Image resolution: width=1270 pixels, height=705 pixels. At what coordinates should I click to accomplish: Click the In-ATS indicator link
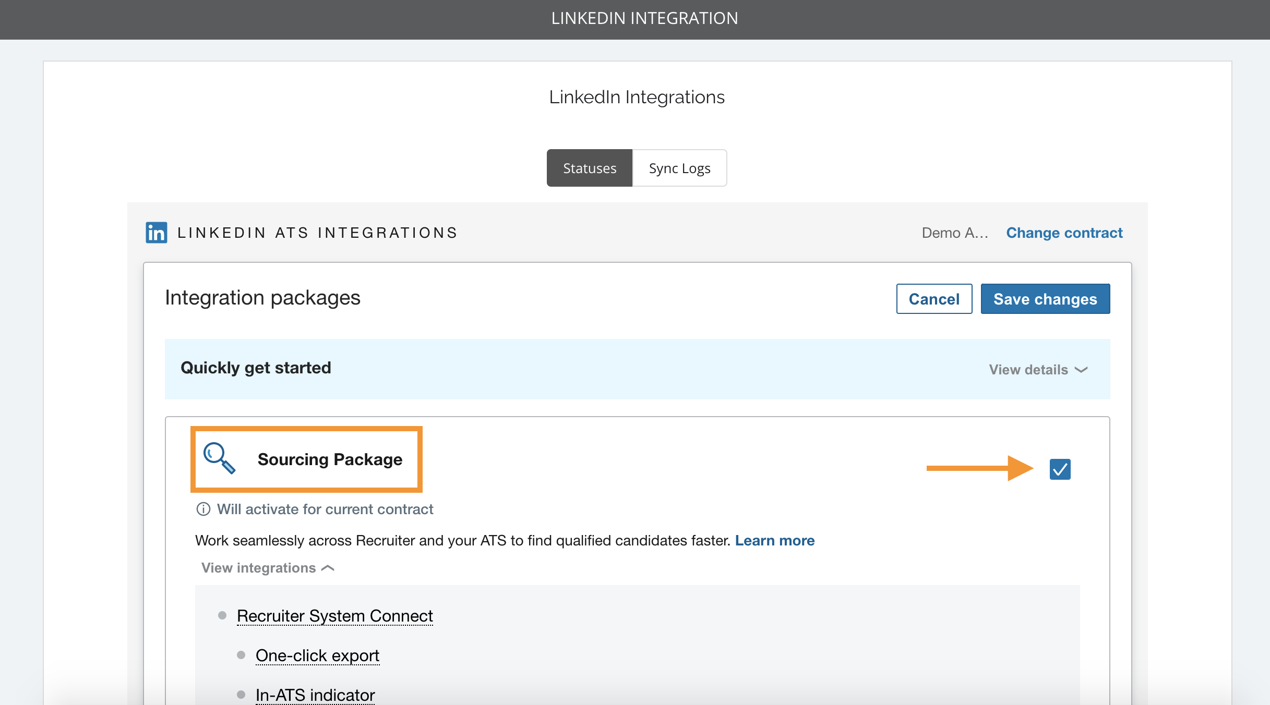[315, 695]
